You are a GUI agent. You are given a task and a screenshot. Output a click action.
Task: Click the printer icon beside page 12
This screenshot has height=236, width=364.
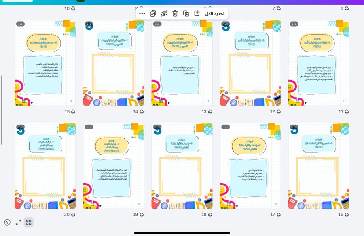coord(279,112)
